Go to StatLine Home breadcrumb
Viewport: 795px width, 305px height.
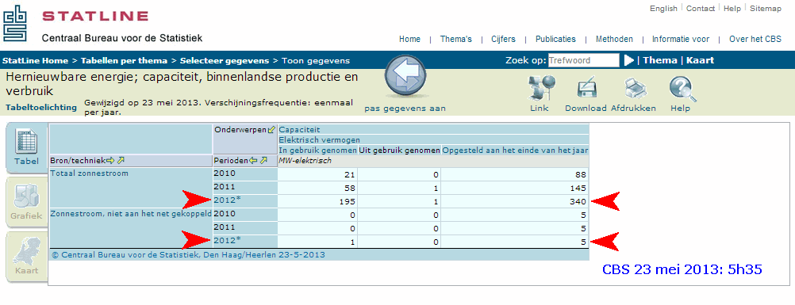click(36, 61)
